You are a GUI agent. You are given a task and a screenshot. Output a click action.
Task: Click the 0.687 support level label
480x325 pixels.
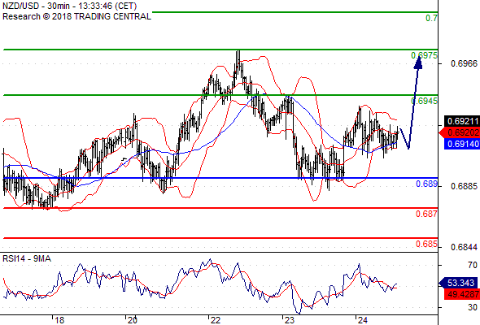tap(426, 214)
